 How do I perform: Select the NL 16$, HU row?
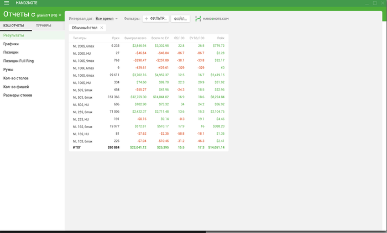click(149, 134)
